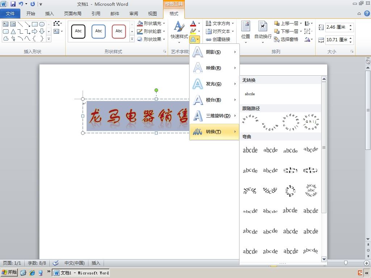The height and width of the screenshot is (278, 371).
Task: Select the text box shape in gallery
Action: click(6, 24)
